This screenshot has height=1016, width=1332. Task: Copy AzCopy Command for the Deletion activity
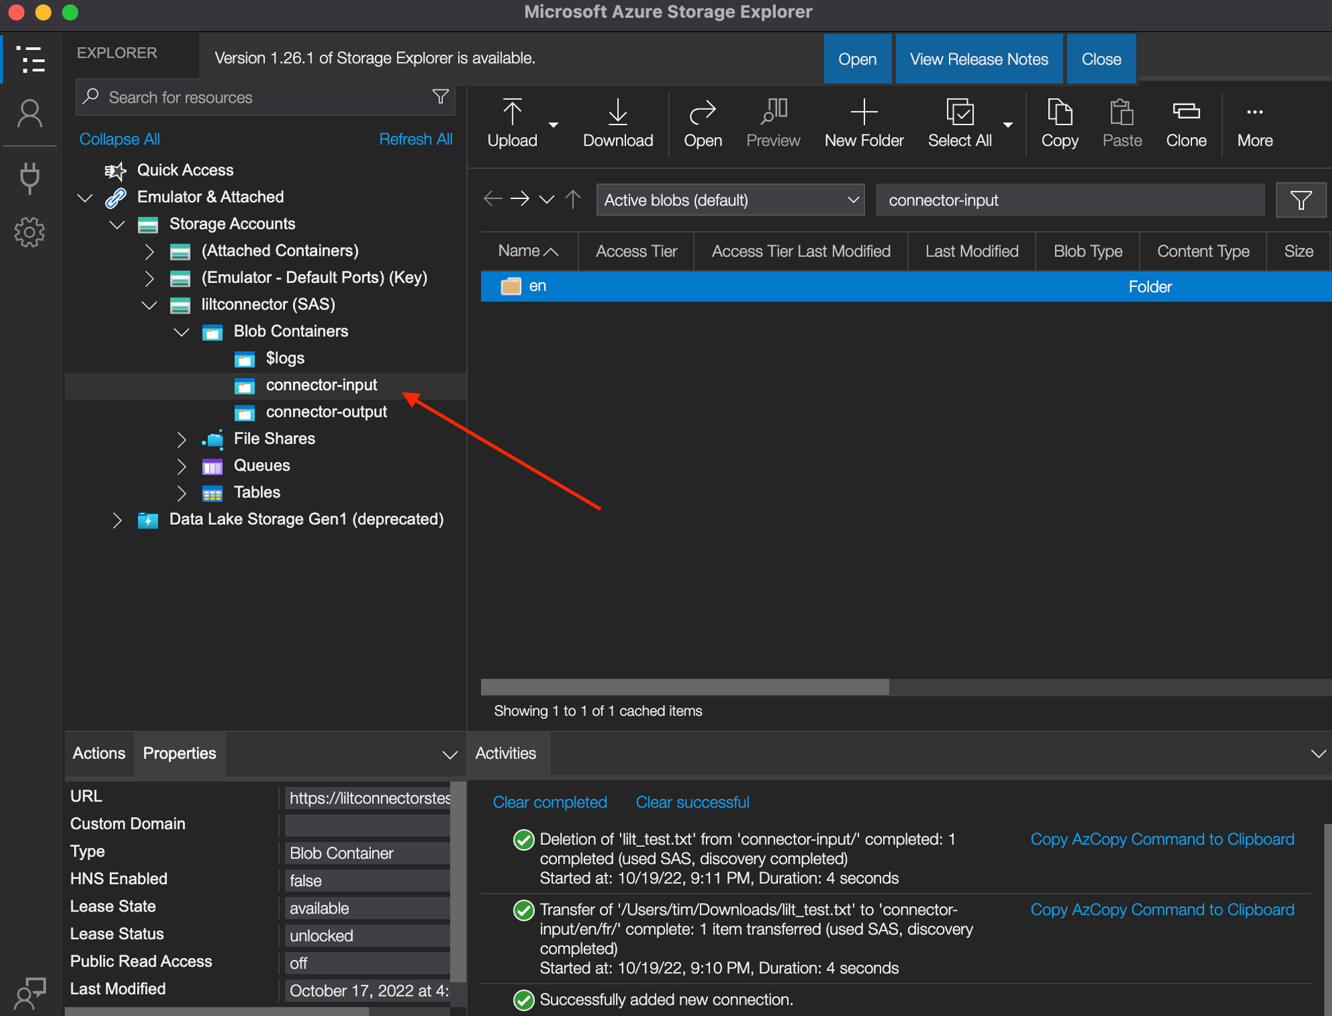pos(1162,839)
